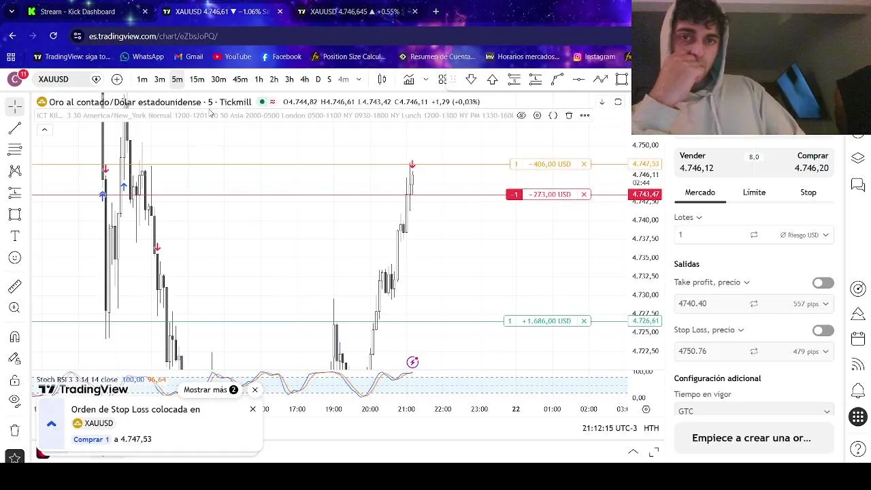871x490 pixels.
Task: Expand the Stop Loss, precio dropdown
Action: click(740, 330)
